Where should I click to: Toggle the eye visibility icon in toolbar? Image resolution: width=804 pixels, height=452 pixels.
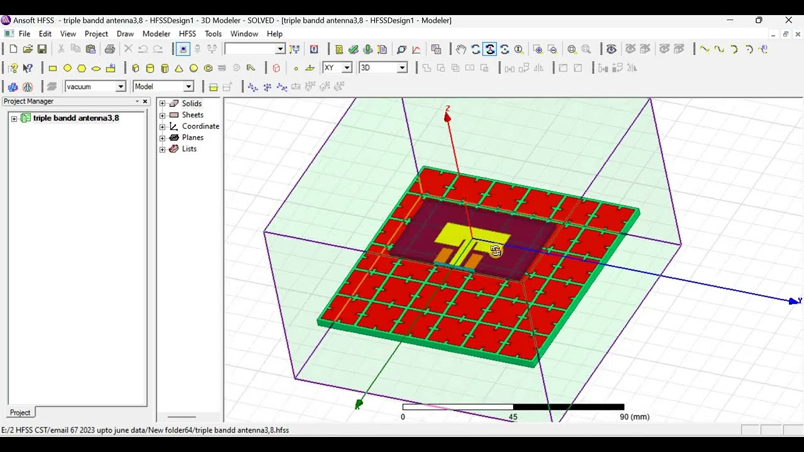tap(611, 49)
